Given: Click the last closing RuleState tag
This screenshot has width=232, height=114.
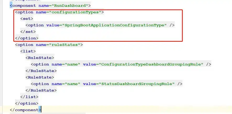Looking at the screenshot, I should [41, 91].
